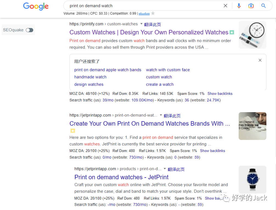276x210 pixels.
Task: Submit search with magnifier icon
Action: pyautogui.click(x=263, y=6)
